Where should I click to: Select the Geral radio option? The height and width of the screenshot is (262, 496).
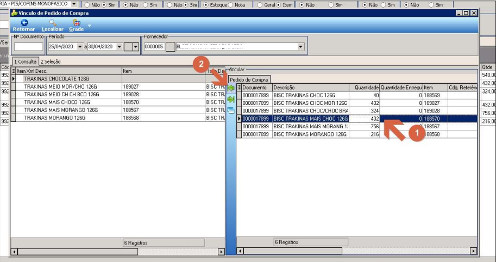260,5
